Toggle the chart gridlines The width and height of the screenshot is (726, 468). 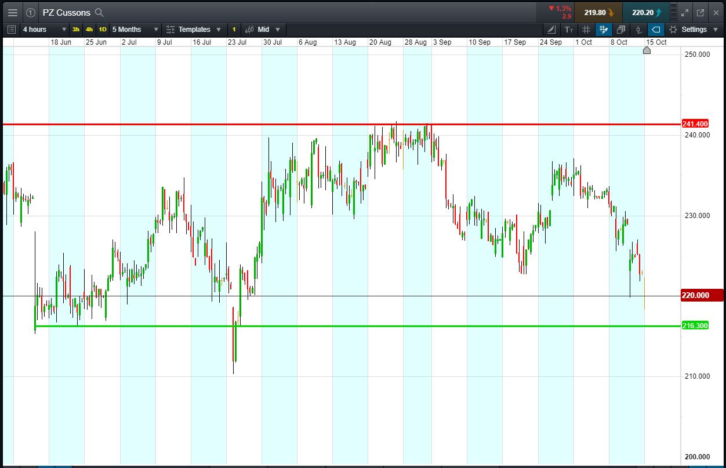pos(586,30)
